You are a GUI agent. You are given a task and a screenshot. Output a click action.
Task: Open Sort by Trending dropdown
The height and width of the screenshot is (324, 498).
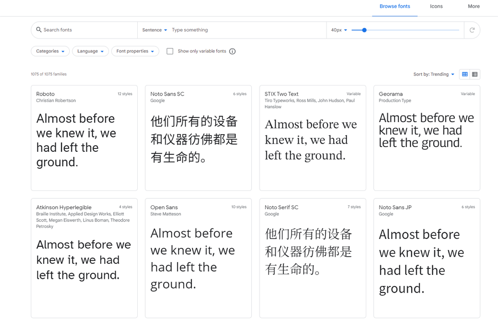[x=434, y=75]
